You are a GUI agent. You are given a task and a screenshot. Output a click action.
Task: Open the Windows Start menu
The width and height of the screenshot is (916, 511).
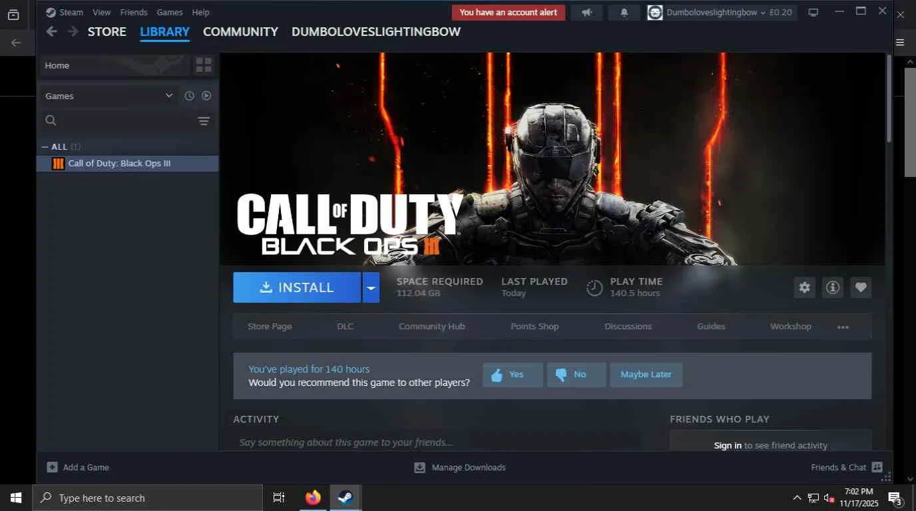(15, 498)
